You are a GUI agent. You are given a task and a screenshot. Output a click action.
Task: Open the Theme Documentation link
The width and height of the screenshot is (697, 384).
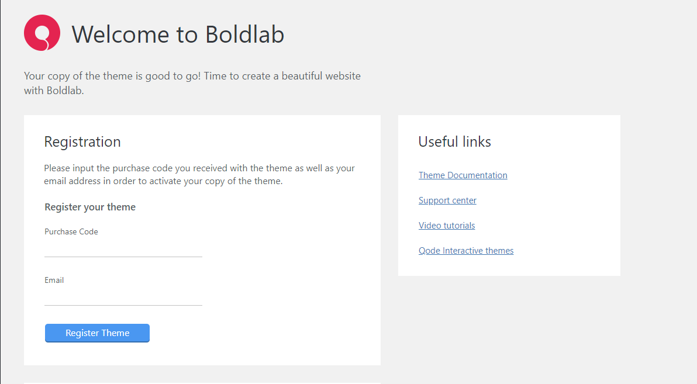(x=463, y=175)
